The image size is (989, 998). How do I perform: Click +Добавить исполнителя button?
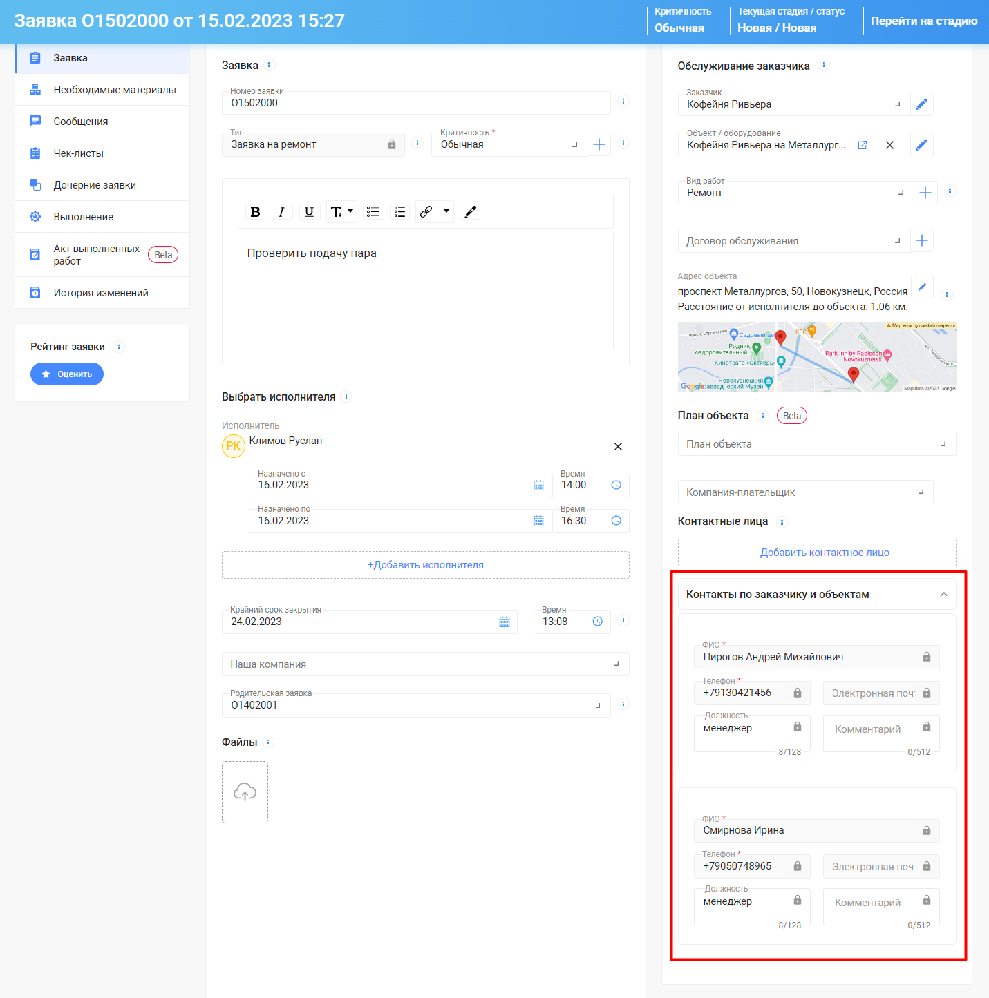click(x=426, y=565)
